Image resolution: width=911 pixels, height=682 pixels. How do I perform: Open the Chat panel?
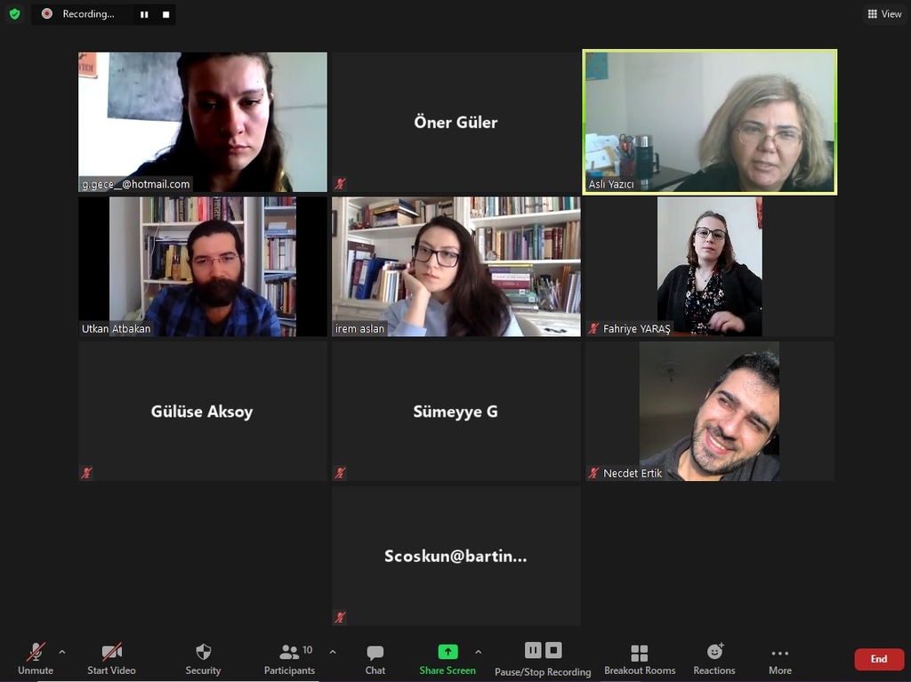[375, 660]
